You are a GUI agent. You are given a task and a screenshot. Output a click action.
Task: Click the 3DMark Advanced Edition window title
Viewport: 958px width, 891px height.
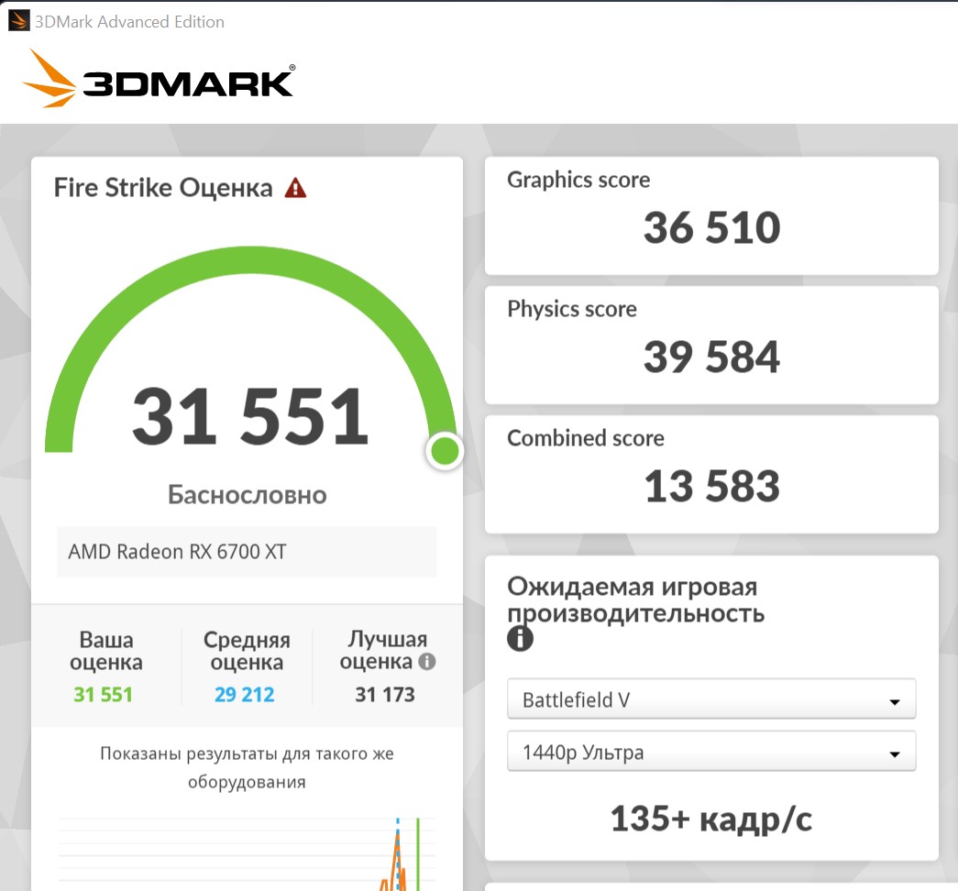[x=129, y=21]
